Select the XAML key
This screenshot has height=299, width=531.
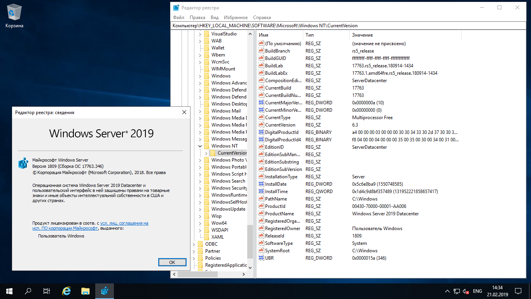(x=217, y=237)
